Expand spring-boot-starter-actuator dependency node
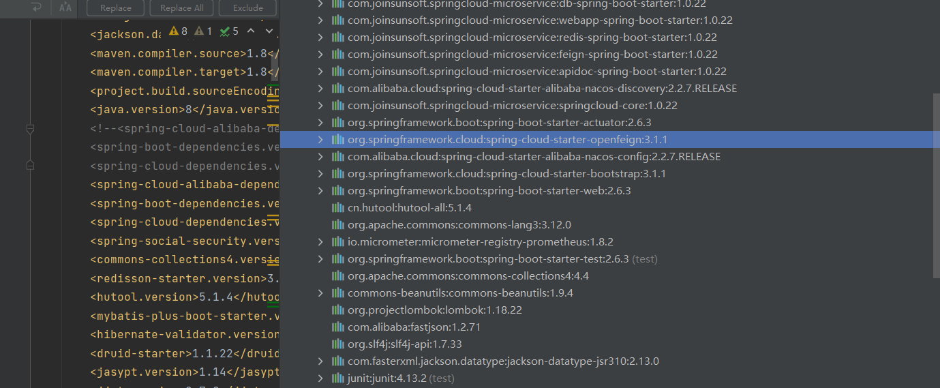The width and height of the screenshot is (940, 388). [x=320, y=123]
